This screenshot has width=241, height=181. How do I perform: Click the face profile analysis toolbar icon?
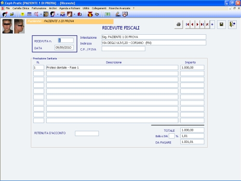[53, 14]
